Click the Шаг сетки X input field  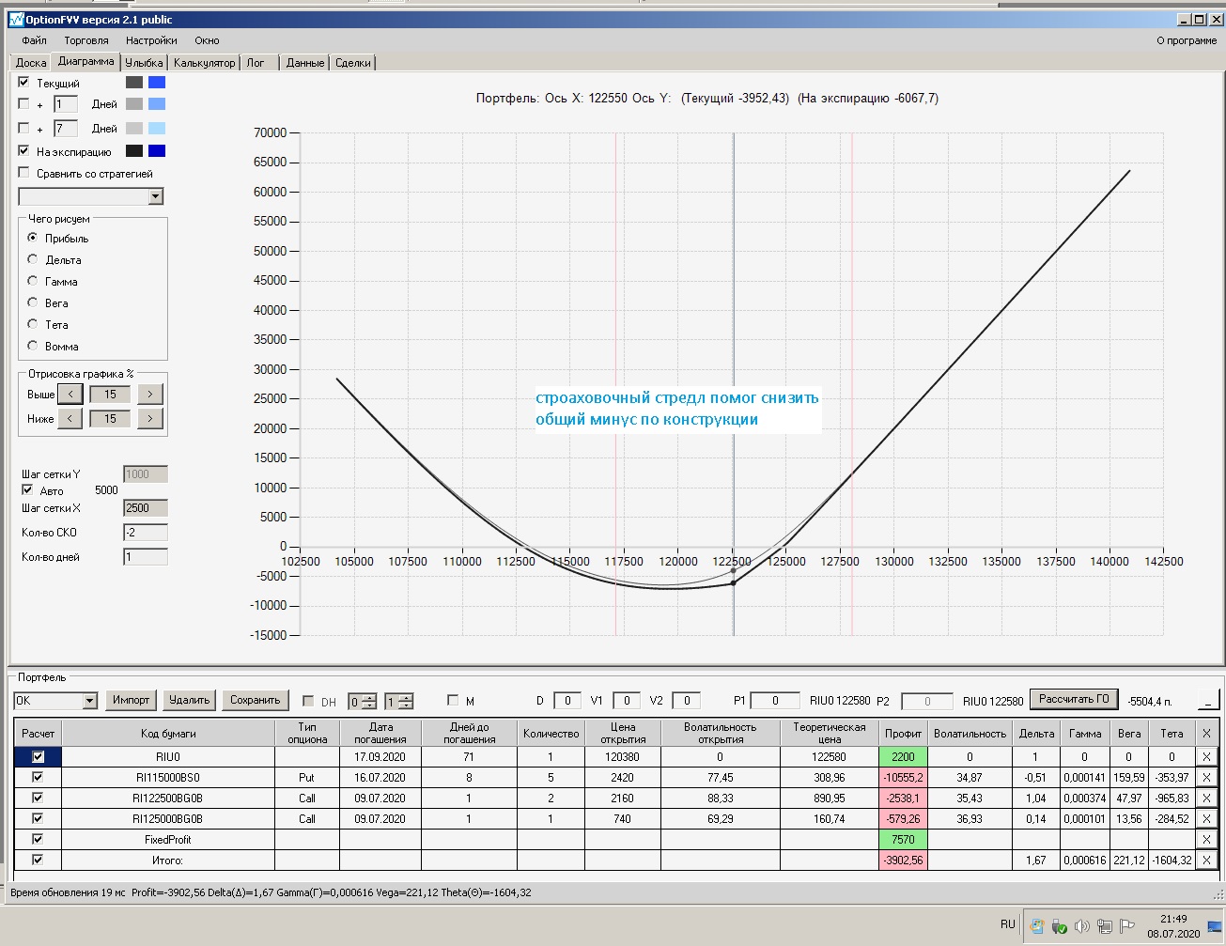(145, 508)
